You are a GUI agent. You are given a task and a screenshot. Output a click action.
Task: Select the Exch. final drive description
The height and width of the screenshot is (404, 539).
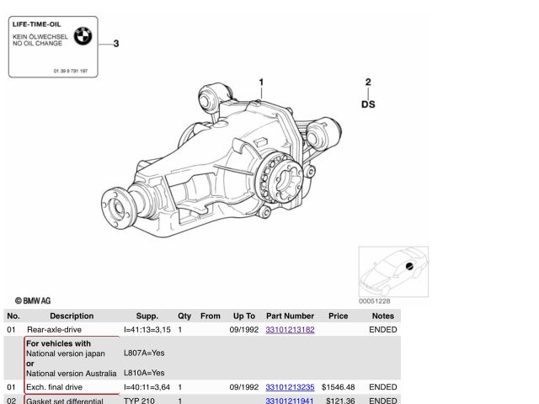point(54,387)
